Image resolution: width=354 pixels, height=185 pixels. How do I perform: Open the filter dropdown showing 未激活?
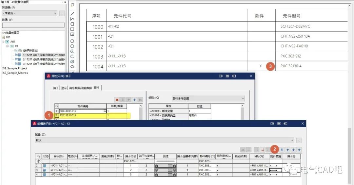29,13
